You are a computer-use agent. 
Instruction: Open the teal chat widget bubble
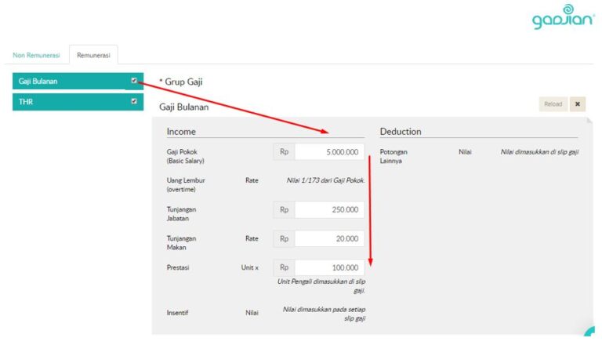click(x=592, y=332)
